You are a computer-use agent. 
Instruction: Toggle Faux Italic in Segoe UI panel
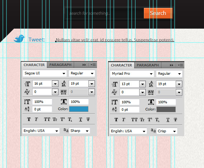(x=36, y=119)
